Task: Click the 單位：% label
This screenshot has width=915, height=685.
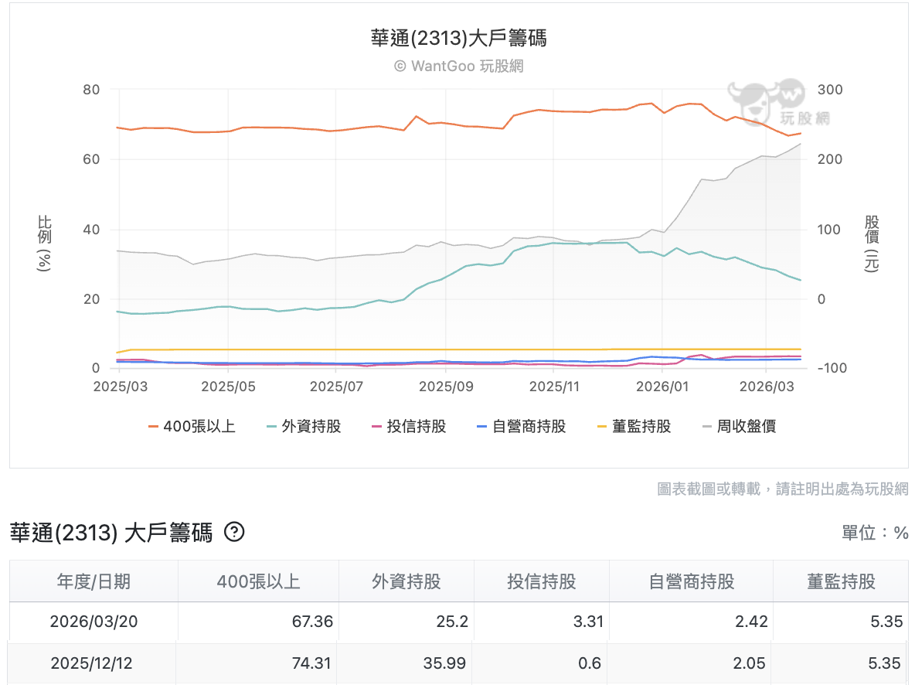Action: pyautogui.click(x=875, y=533)
